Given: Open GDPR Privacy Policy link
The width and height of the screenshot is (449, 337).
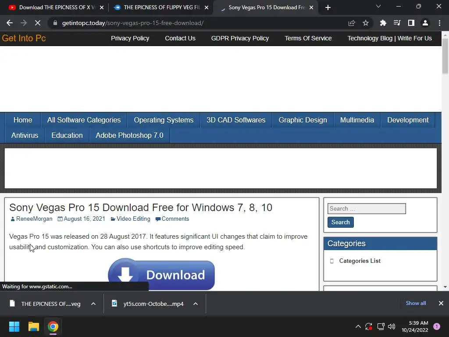Looking at the screenshot, I should [x=240, y=38].
